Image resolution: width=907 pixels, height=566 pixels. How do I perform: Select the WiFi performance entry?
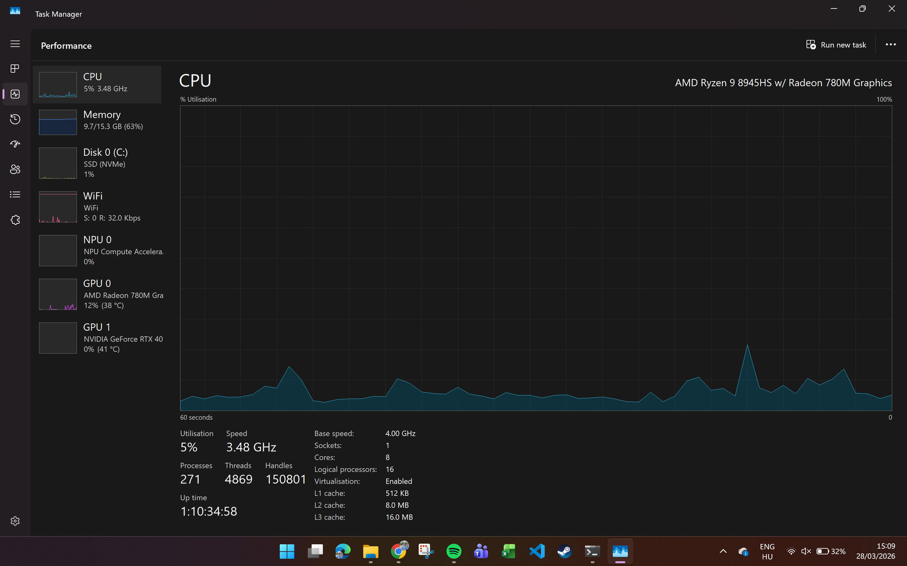pos(97,207)
